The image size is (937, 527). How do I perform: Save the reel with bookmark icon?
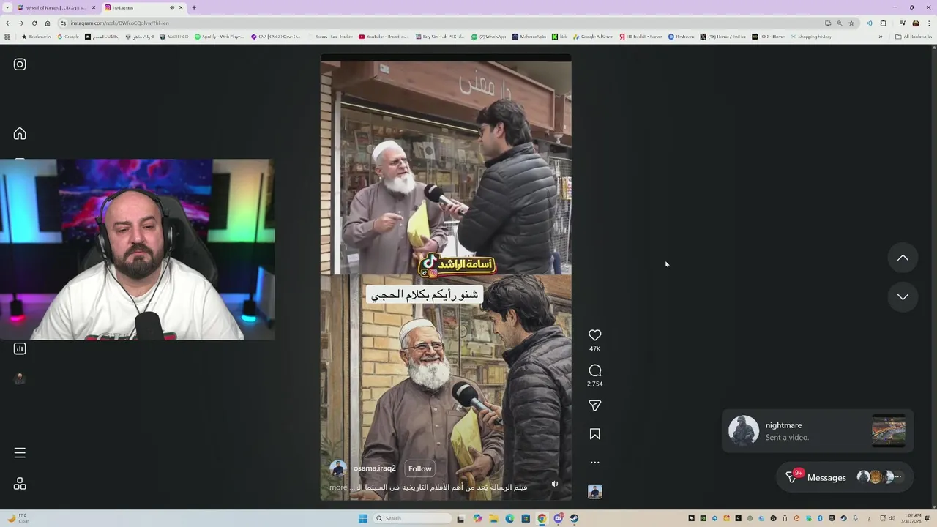594,434
